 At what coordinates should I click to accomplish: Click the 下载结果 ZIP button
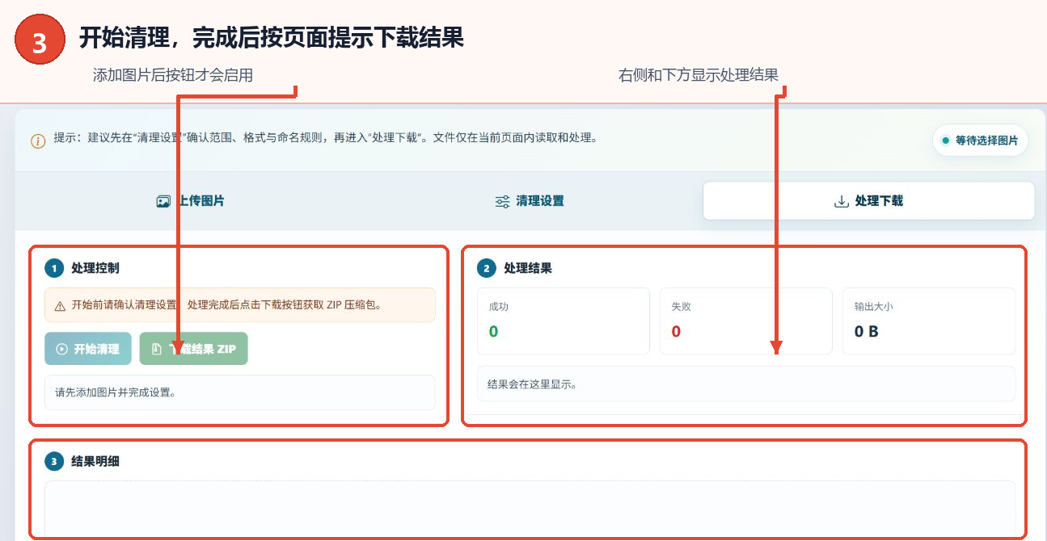tap(193, 349)
